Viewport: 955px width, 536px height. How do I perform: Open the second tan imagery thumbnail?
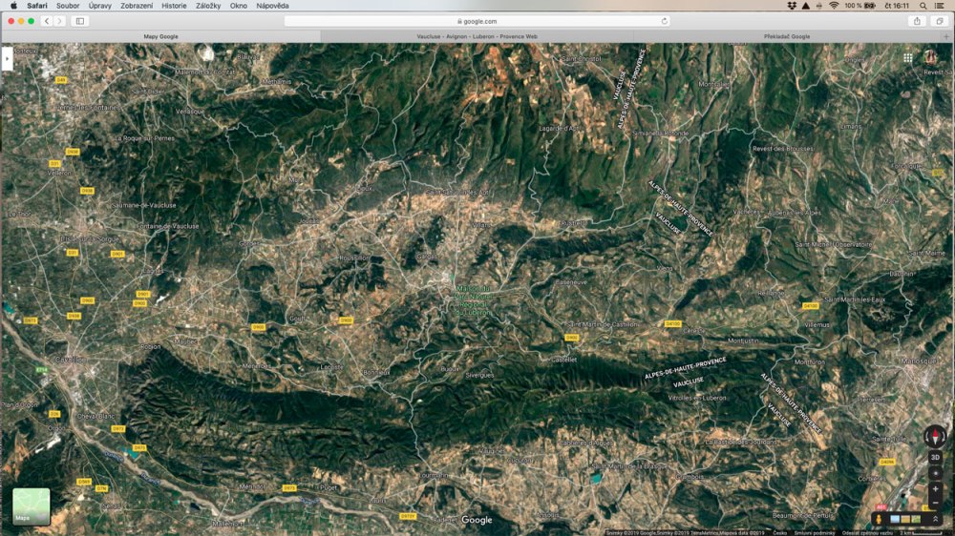coord(905,519)
